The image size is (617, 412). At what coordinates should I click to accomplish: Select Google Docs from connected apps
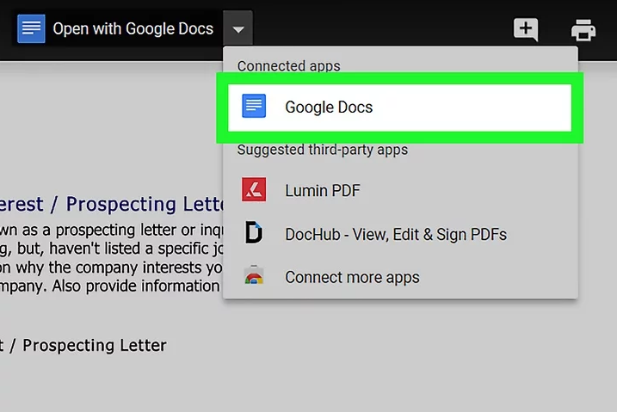pos(329,108)
